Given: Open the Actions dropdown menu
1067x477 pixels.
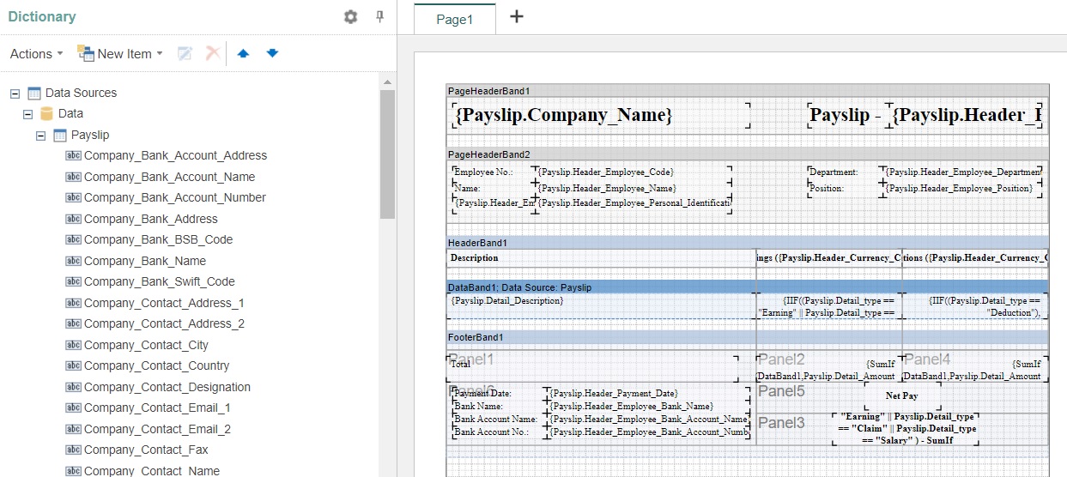Looking at the screenshot, I should [37, 53].
